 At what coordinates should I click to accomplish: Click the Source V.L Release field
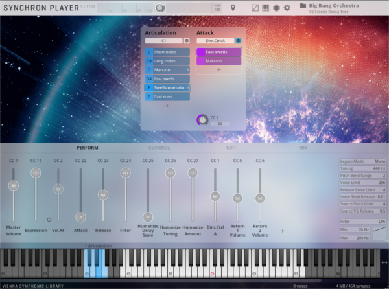(x=362, y=211)
